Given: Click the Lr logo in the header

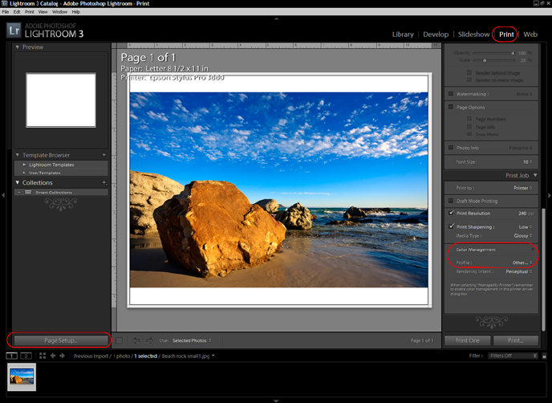Looking at the screenshot, I should click(x=14, y=31).
